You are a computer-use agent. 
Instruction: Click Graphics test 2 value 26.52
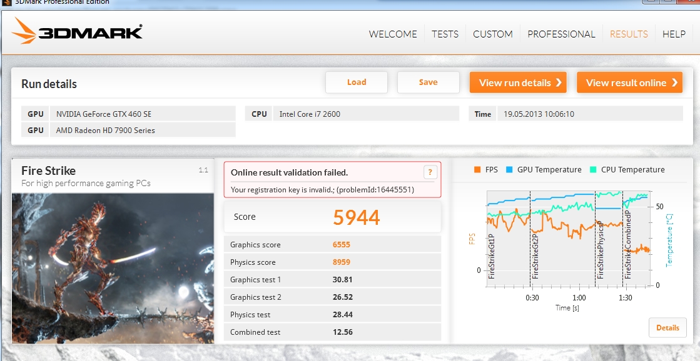coord(343,297)
